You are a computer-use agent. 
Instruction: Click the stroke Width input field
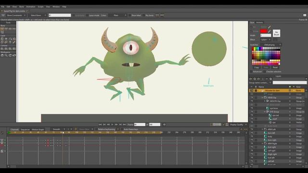pyautogui.click(x=266, y=36)
